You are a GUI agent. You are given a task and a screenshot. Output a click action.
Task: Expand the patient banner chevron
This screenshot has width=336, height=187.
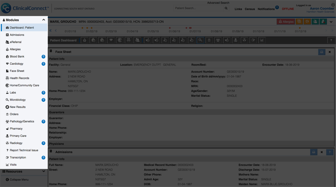331,22
